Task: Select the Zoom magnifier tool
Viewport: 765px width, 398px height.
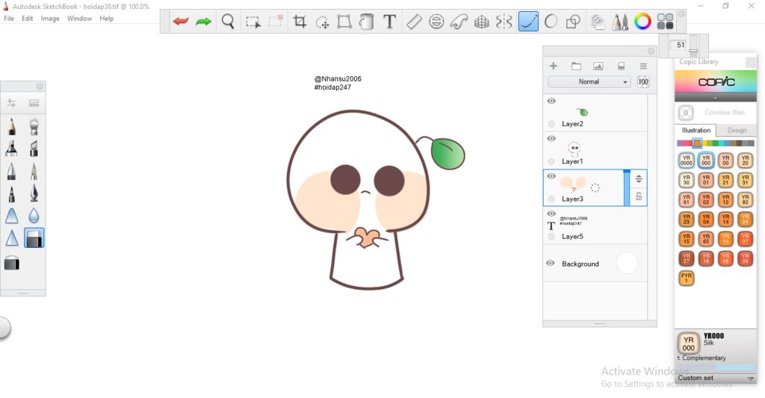Action: pos(228,22)
